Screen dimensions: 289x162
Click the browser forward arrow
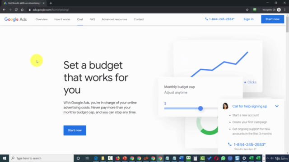pos(10,10)
